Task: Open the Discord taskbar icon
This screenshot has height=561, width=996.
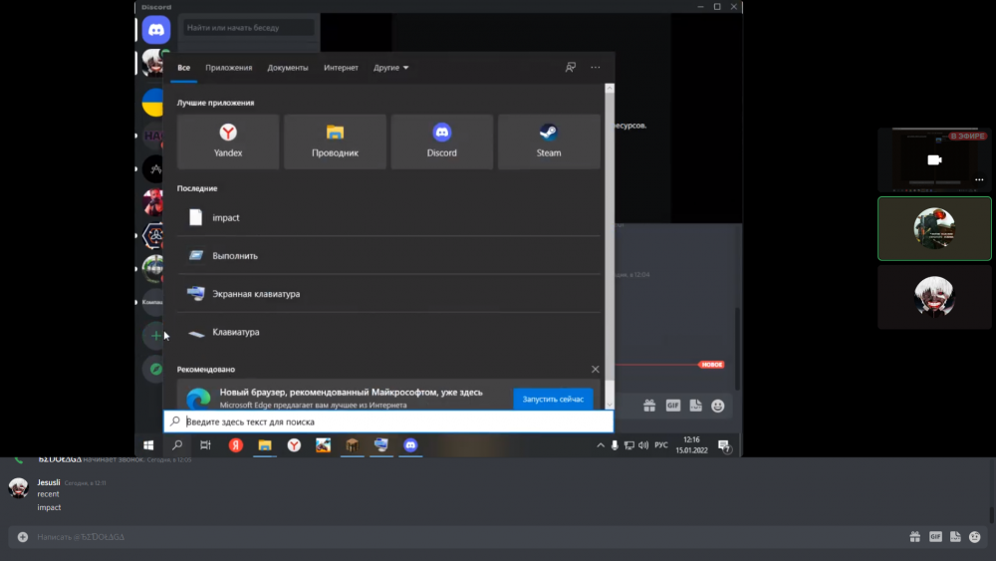Action: click(x=410, y=445)
